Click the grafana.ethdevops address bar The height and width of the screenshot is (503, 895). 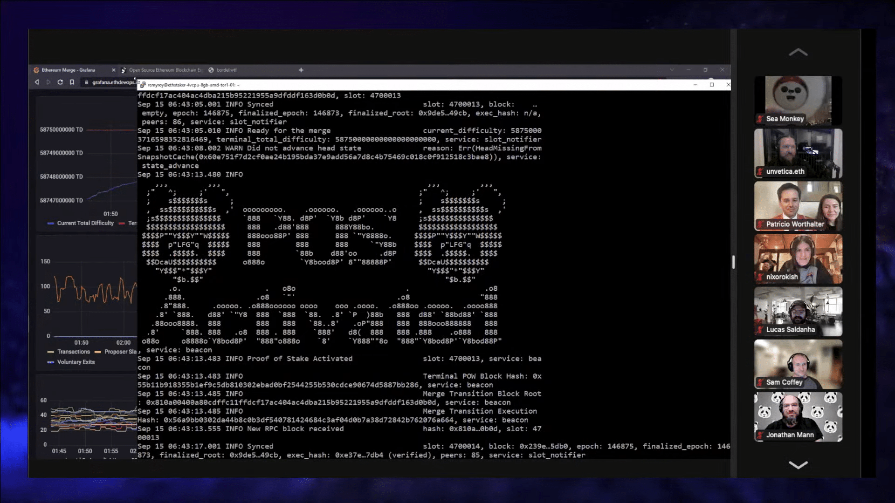click(111, 82)
